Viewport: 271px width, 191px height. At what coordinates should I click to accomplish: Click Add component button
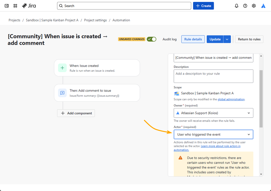click(76, 113)
